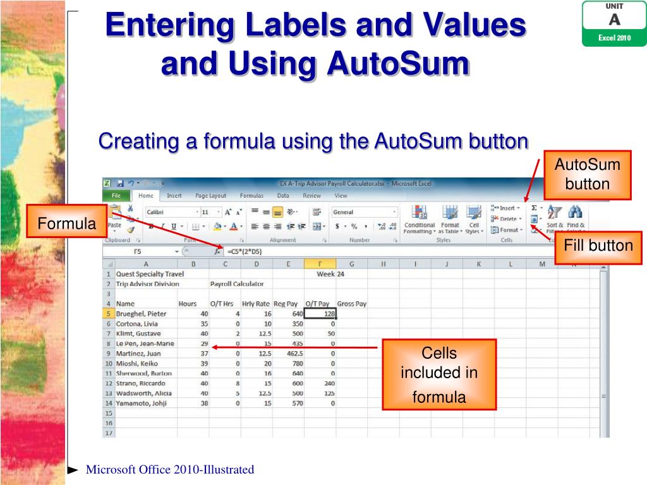Click the Accounting Number Format dollar icon

pos(337,227)
